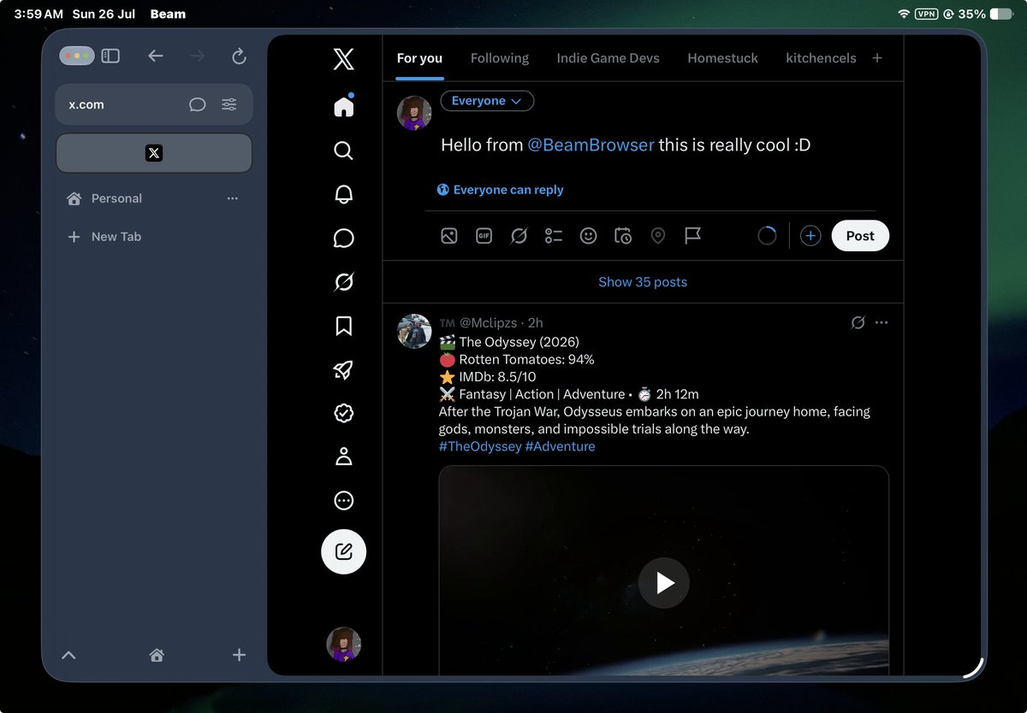1027x713 pixels.
Task: Open the chat bubble in address bar
Action: click(198, 104)
